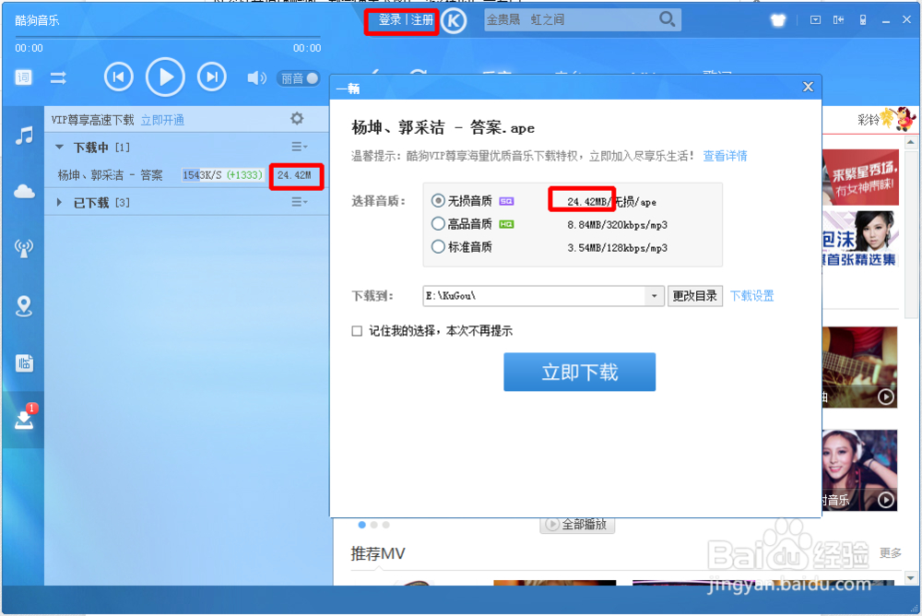This screenshot has height=616, width=922.
Task: Toggle the 丽音 sound effect switch
Action: (x=299, y=78)
